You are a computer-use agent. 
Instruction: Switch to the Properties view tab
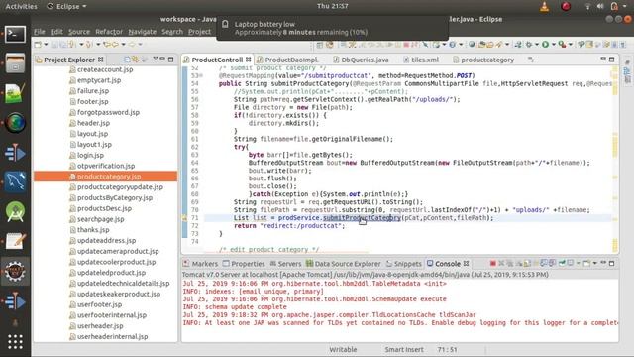click(x=244, y=264)
